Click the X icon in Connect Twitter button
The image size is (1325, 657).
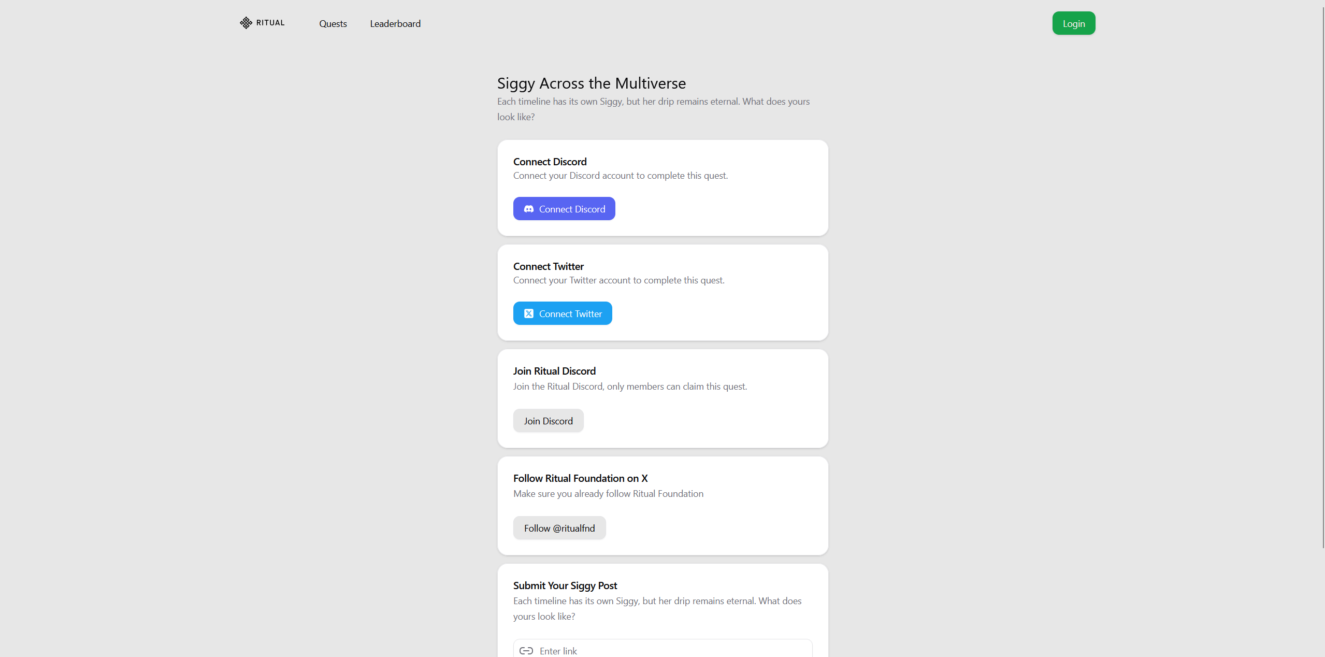[x=528, y=313]
